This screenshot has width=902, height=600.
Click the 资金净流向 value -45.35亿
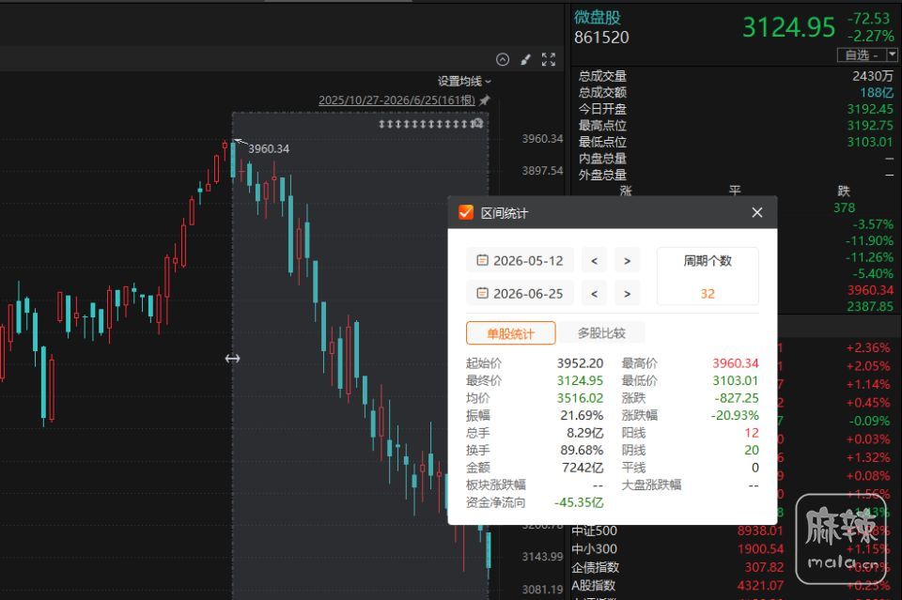(x=579, y=502)
